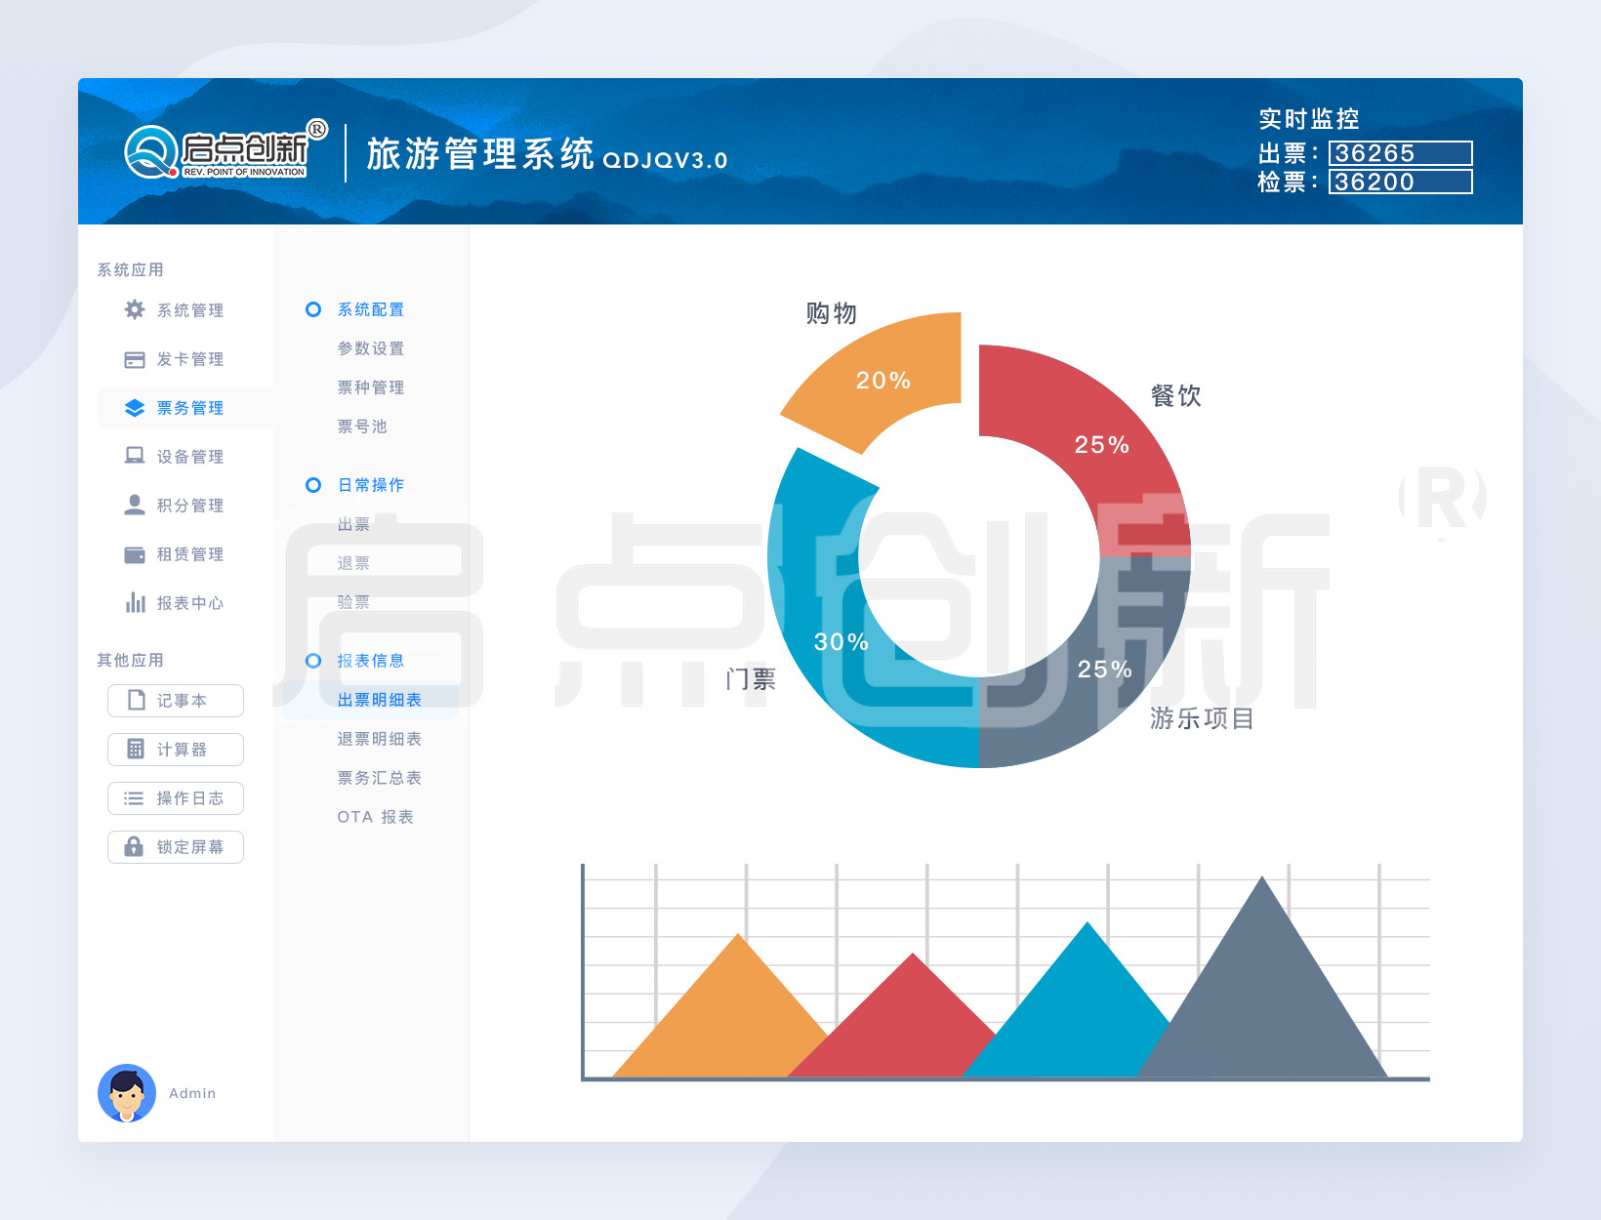Select the 系统配置 radio indicator
The image size is (1601, 1220).
(x=313, y=309)
